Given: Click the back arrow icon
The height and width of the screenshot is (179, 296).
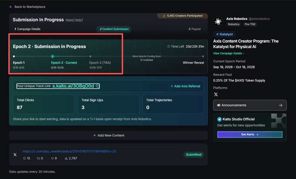Looking at the screenshot, I should click(x=11, y=7).
